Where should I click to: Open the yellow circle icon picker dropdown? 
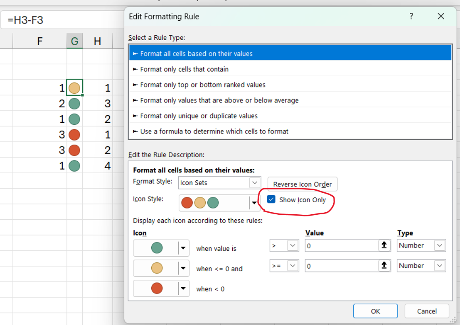coord(183,268)
